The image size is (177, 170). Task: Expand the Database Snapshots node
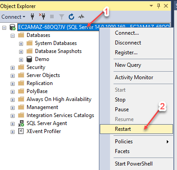[21, 52]
